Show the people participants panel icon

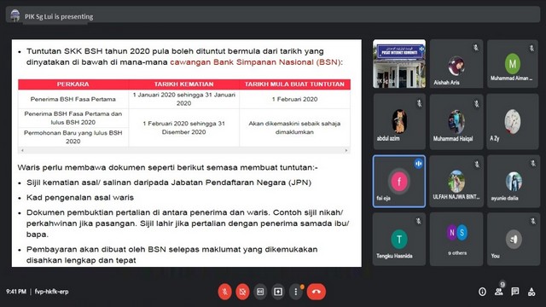coord(498,292)
